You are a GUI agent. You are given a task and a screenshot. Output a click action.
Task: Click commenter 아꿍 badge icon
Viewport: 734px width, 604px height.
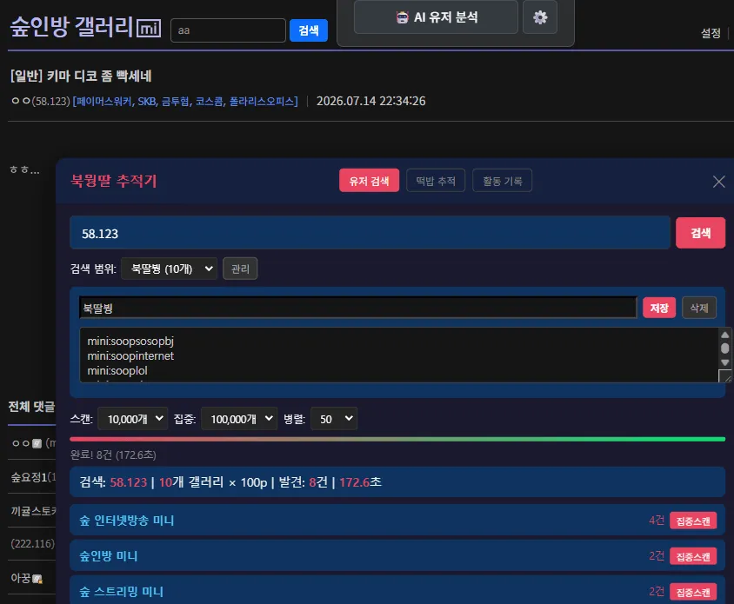pos(37,579)
